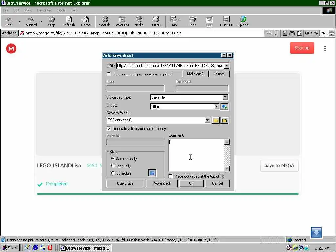Click the Comment scrollbar down arrow
This screenshot has height=252, width=336.
point(227,169)
